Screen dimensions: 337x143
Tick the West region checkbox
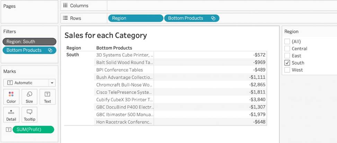[x=287, y=70]
